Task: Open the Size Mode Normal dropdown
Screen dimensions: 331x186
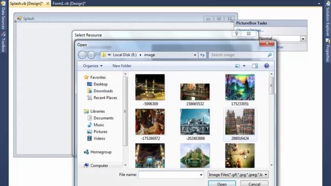Action: [x=303, y=39]
